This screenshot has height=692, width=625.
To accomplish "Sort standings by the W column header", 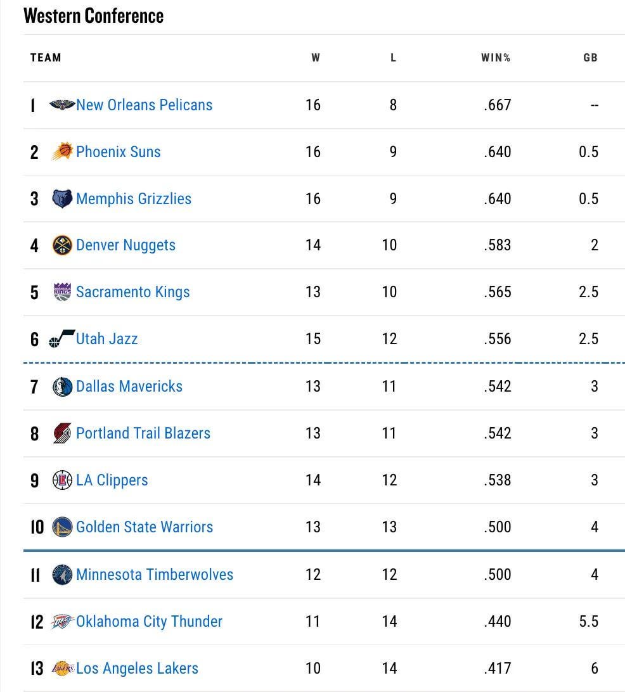I will (x=316, y=58).
